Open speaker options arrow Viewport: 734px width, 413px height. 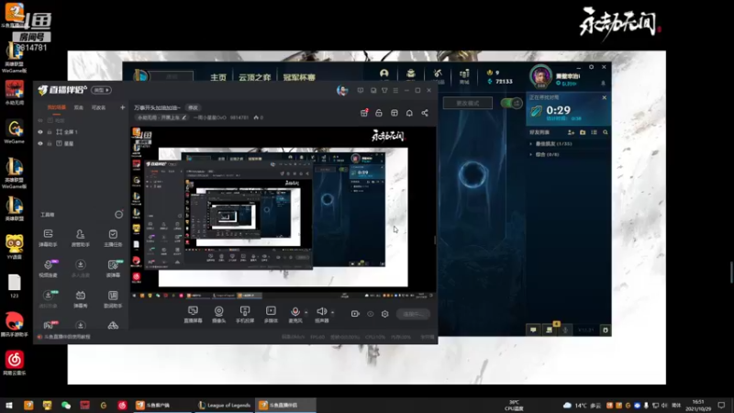332,312
